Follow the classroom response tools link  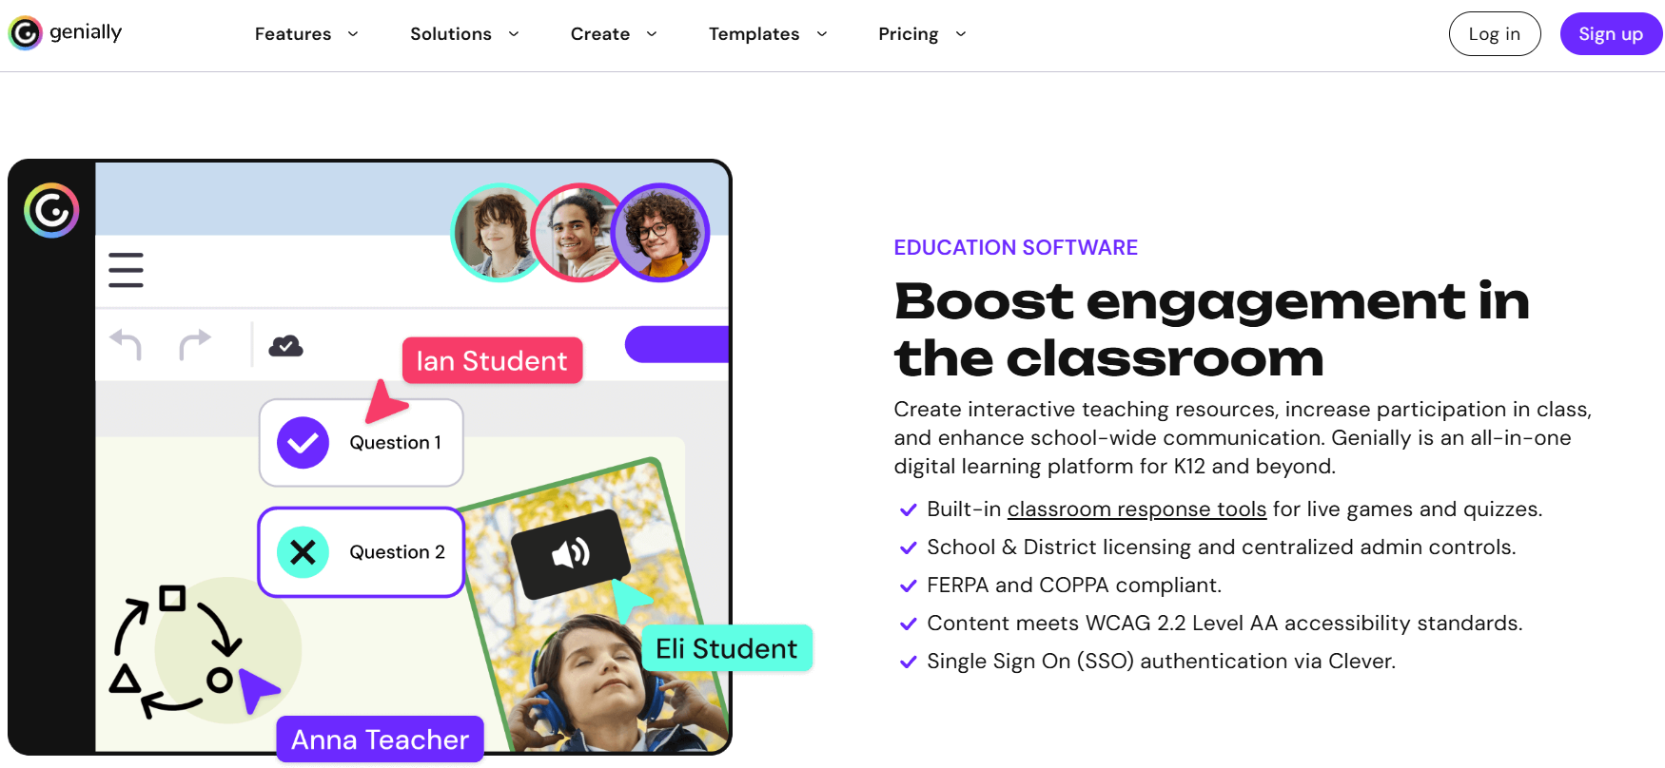(1136, 509)
